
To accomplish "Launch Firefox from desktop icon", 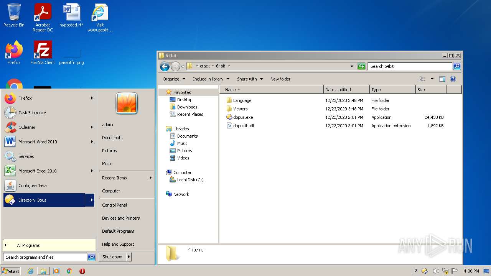I will click(x=14, y=53).
